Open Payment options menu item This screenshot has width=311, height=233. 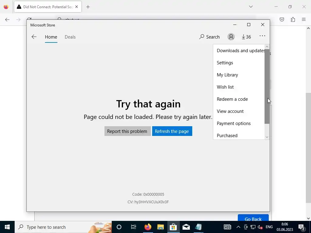click(239, 123)
